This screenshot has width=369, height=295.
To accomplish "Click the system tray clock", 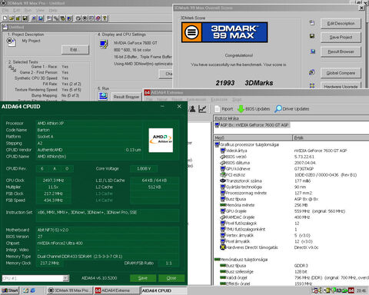I will coord(361,290).
